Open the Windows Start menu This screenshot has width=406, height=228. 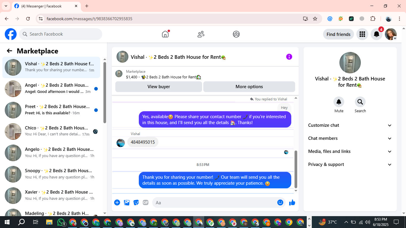[7, 222]
